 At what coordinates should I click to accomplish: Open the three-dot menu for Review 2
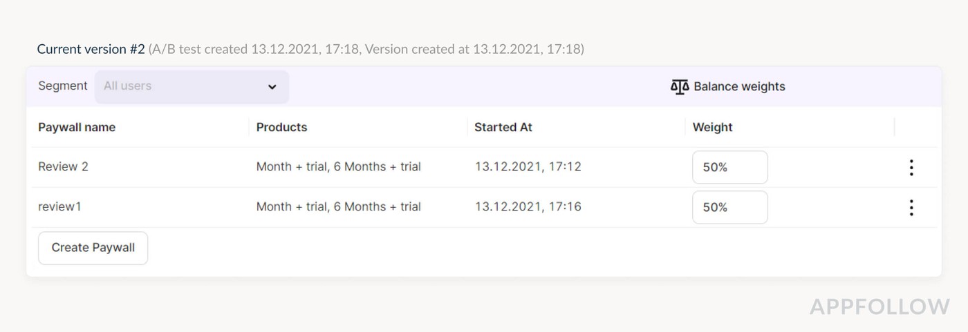click(x=911, y=167)
